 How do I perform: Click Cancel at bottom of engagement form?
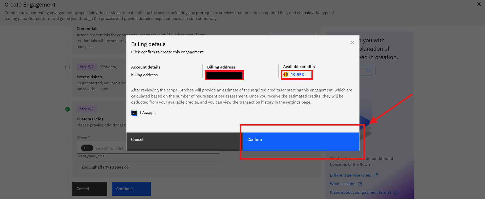tap(90, 189)
